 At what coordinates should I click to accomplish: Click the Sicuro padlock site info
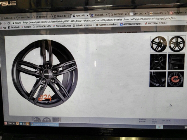[17, 23]
